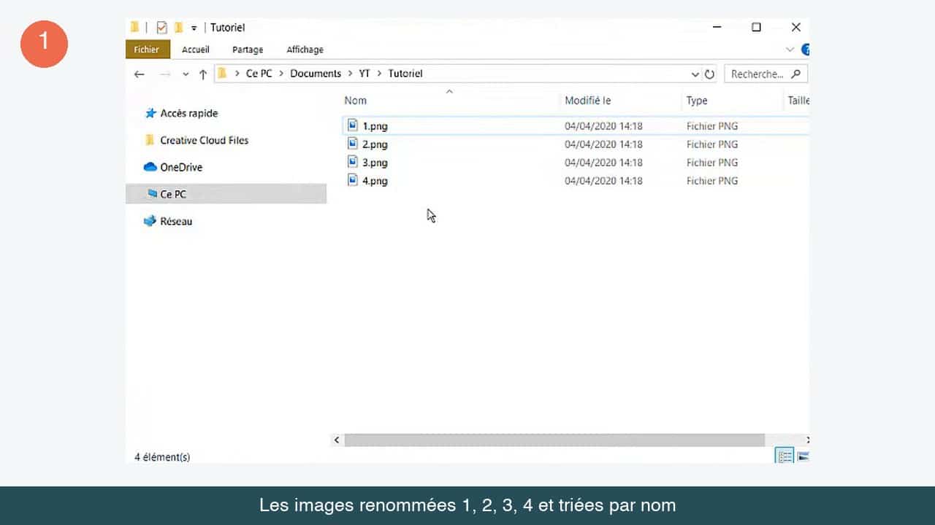The image size is (935, 525).
Task: Click the Fichier PNG type of 4.png
Action: coord(712,181)
